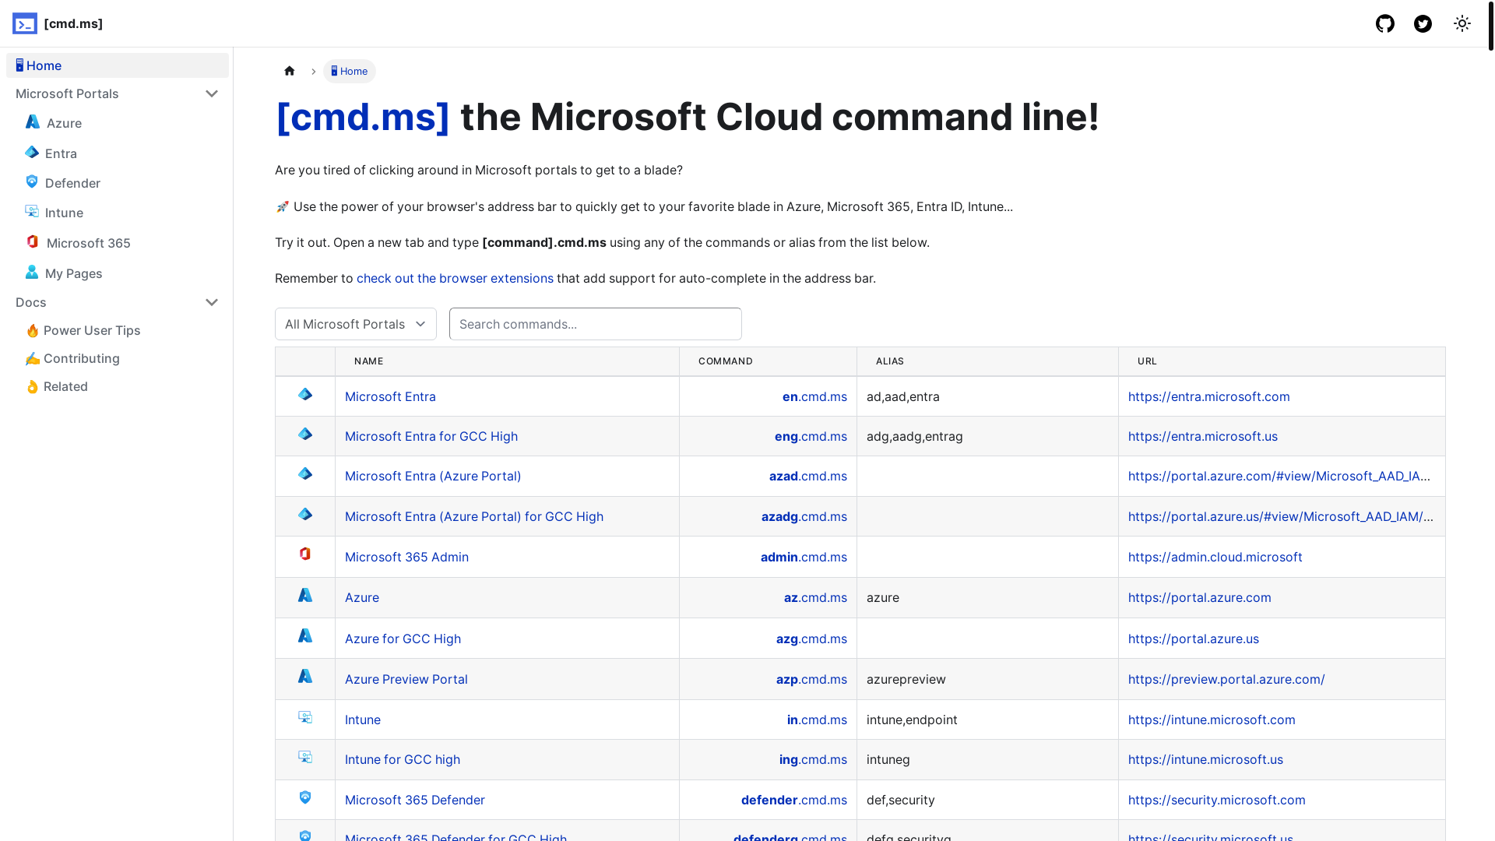Click alias text 'intune,endpoint'
This screenshot has height=841, width=1495.
pos(912,720)
